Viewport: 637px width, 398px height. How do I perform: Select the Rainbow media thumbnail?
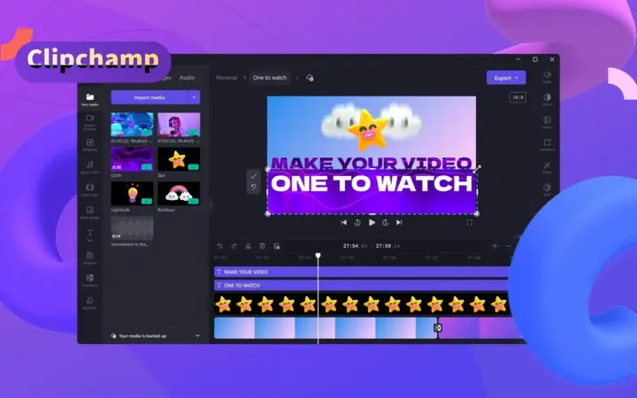[x=179, y=194]
